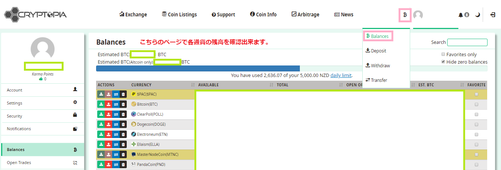This screenshot has width=501, height=170.
Task: Open the Coin Info menu
Action: click(263, 15)
